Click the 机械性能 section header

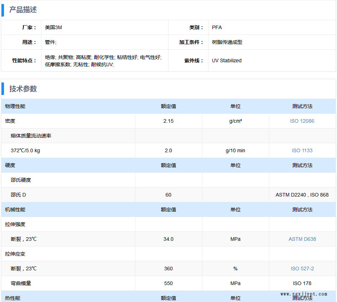(15, 209)
